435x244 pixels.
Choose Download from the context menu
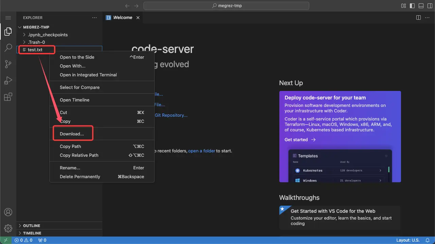point(72,133)
